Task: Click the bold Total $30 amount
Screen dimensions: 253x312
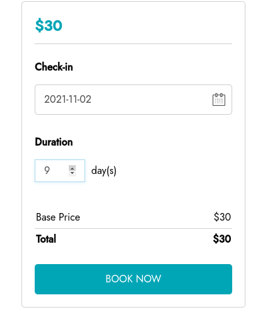Action: tap(222, 239)
